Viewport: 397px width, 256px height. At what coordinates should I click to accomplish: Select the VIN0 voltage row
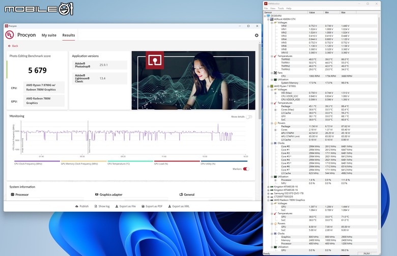[320, 26]
